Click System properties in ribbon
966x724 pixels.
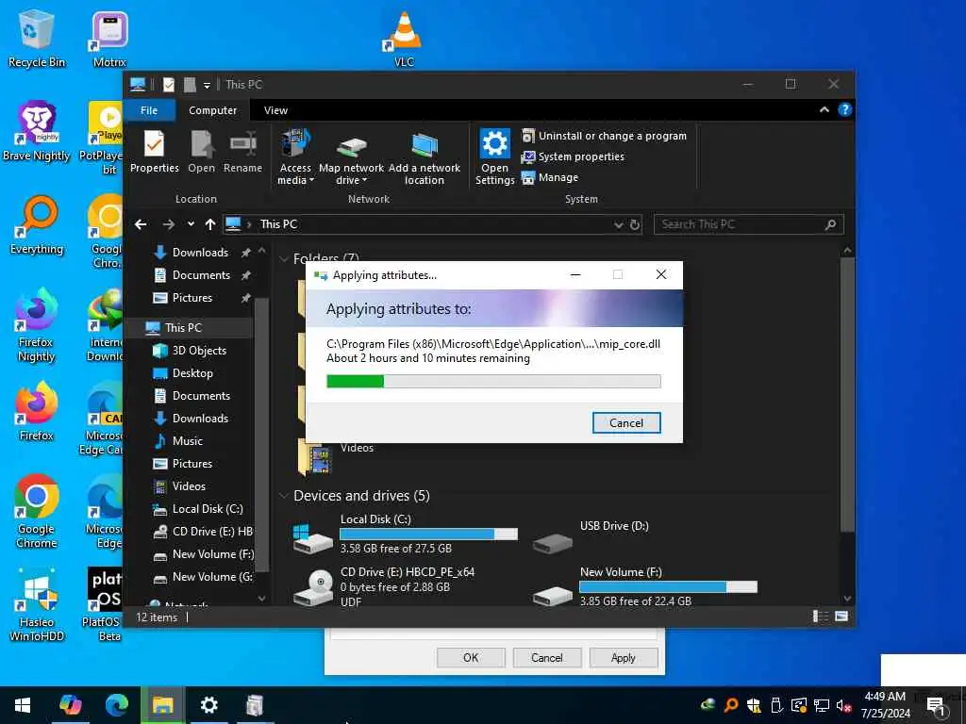[x=573, y=156]
